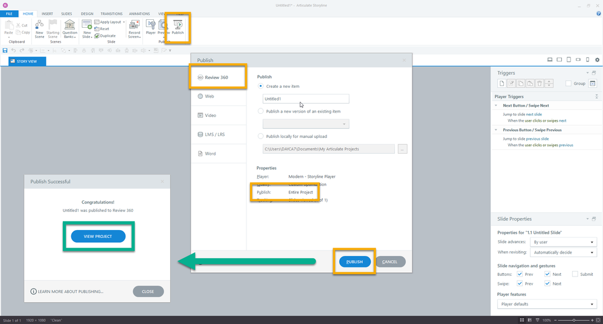Click the blue PUBLISH button
Viewport: 603px width, 324px height.
pos(354,261)
